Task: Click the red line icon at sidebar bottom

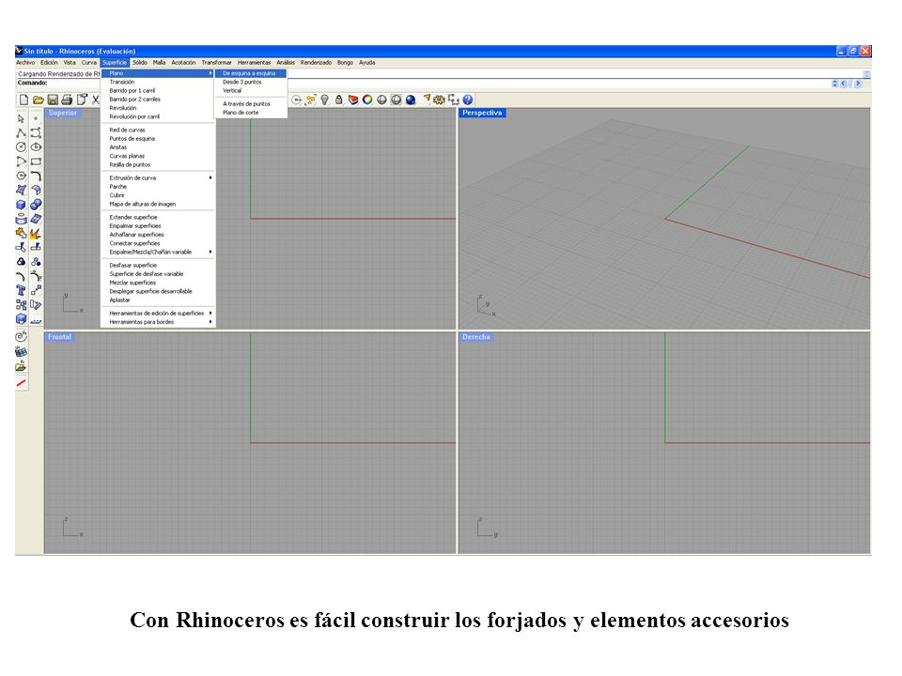Action: (22, 383)
